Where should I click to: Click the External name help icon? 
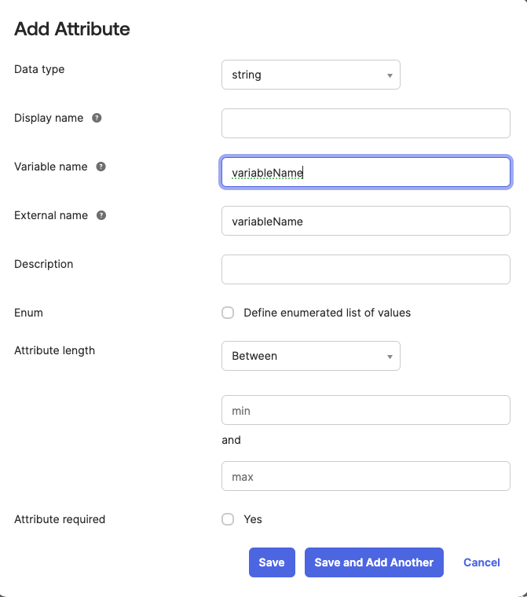tap(101, 215)
